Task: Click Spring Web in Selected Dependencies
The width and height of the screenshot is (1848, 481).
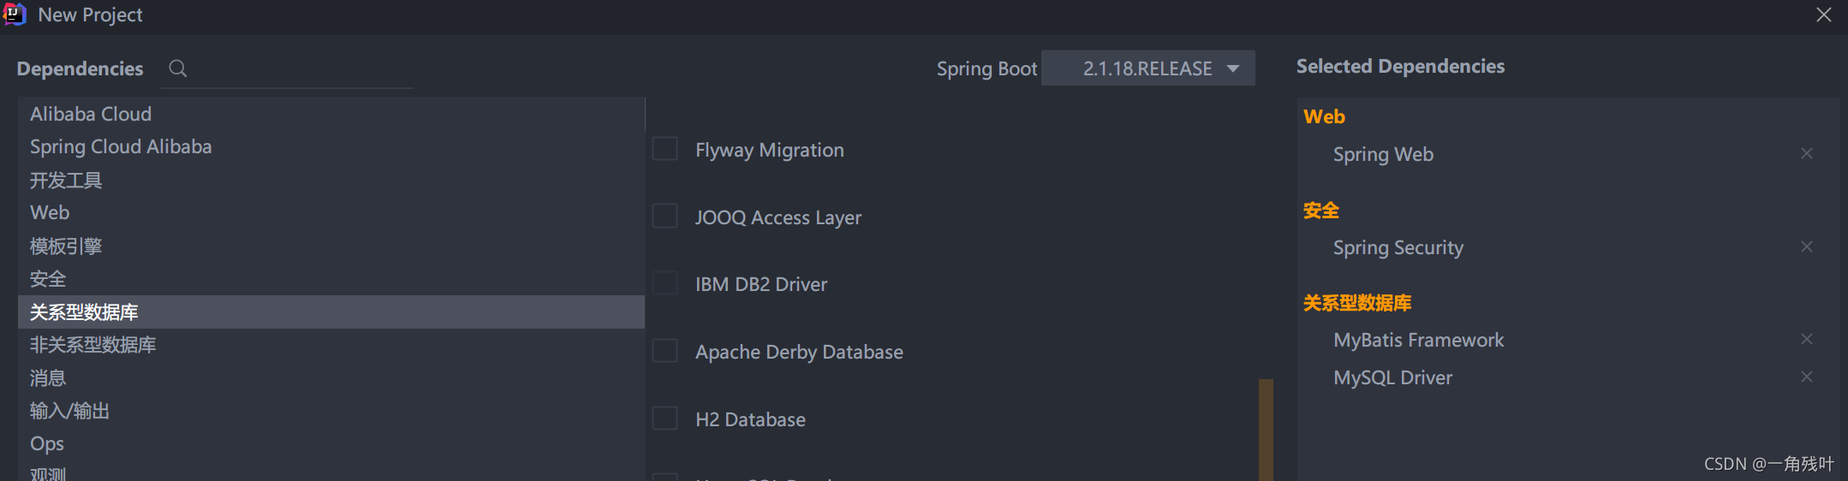Action: tap(1383, 154)
